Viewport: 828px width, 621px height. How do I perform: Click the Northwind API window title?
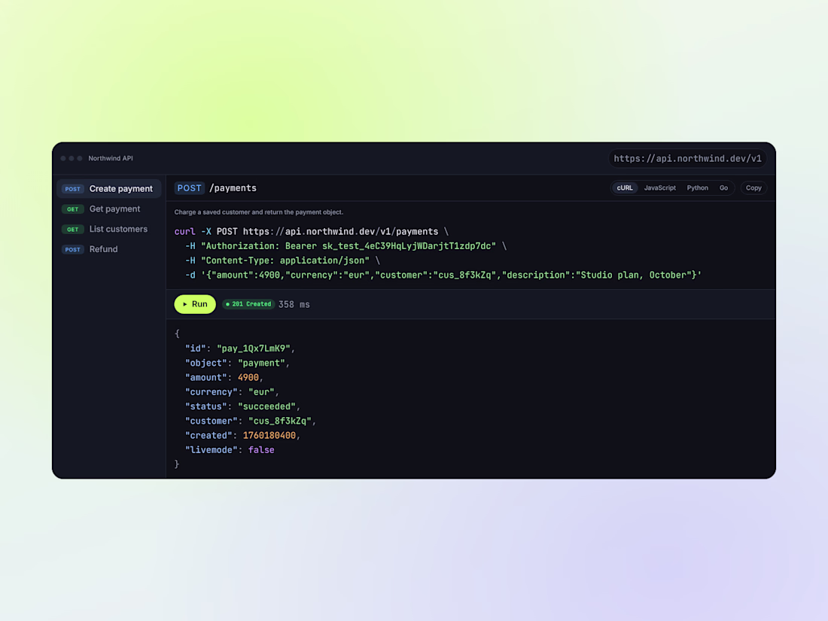point(111,158)
